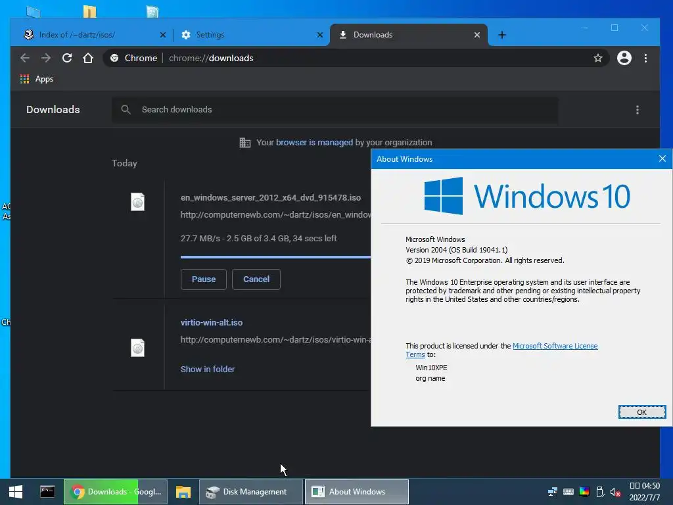The height and width of the screenshot is (505, 673).
Task: Select the Downloads tab
Action: coord(409,35)
